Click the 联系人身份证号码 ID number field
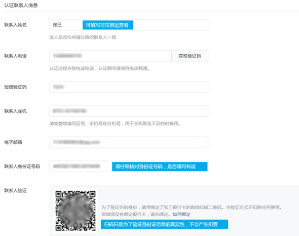 (x=129, y=167)
